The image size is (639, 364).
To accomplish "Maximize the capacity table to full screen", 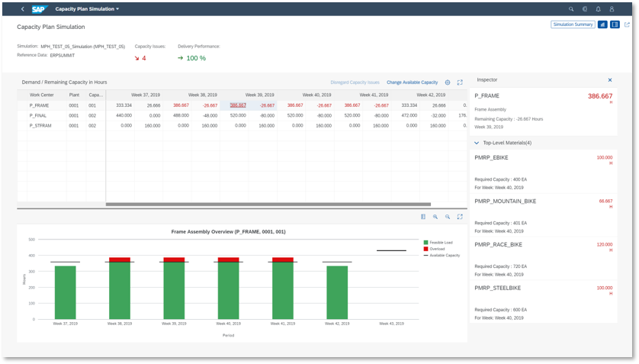I will point(460,82).
